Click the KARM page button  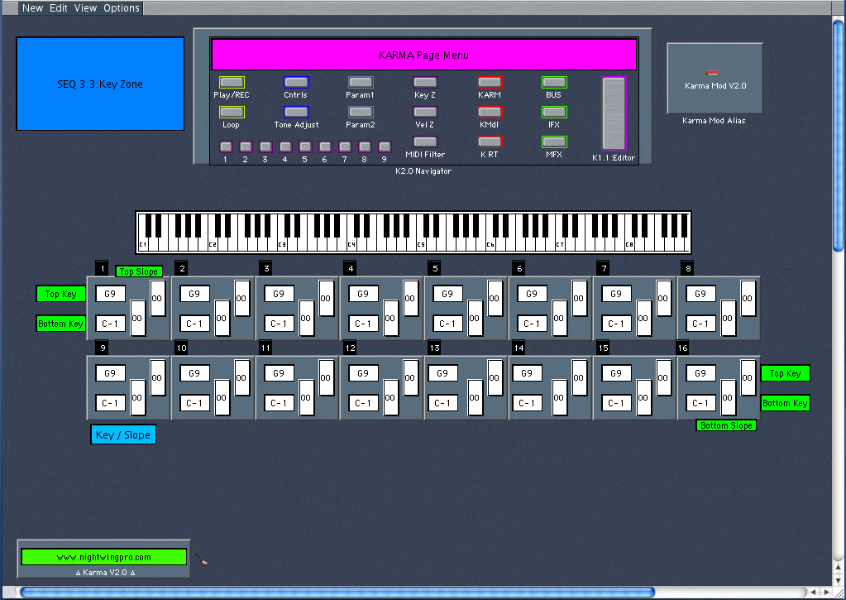[489, 82]
